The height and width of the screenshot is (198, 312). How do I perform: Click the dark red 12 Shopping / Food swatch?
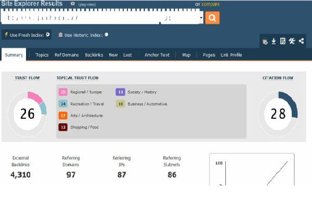pyautogui.click(x=63, y=127)
